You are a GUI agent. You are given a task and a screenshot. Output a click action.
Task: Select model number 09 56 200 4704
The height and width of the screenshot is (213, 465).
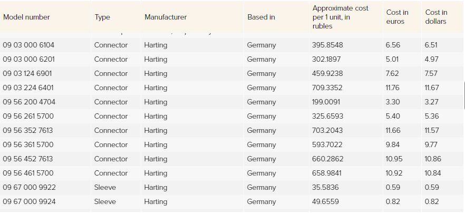(x=29, y=102)
